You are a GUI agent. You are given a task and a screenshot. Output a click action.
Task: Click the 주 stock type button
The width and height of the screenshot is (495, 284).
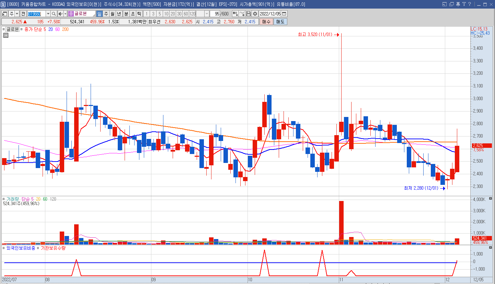[12, 14]
